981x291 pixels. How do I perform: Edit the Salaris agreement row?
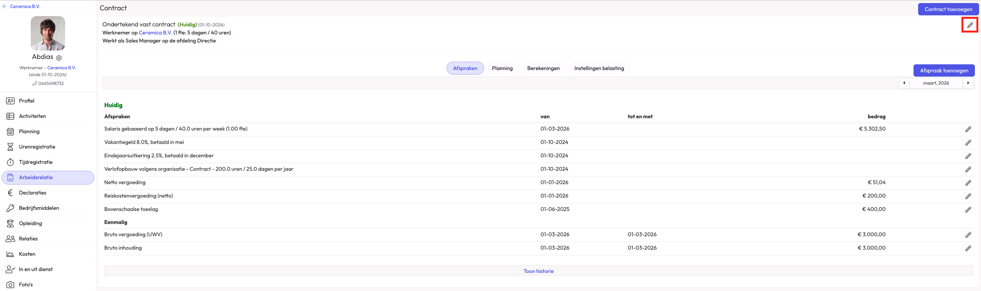click(968, 129)
